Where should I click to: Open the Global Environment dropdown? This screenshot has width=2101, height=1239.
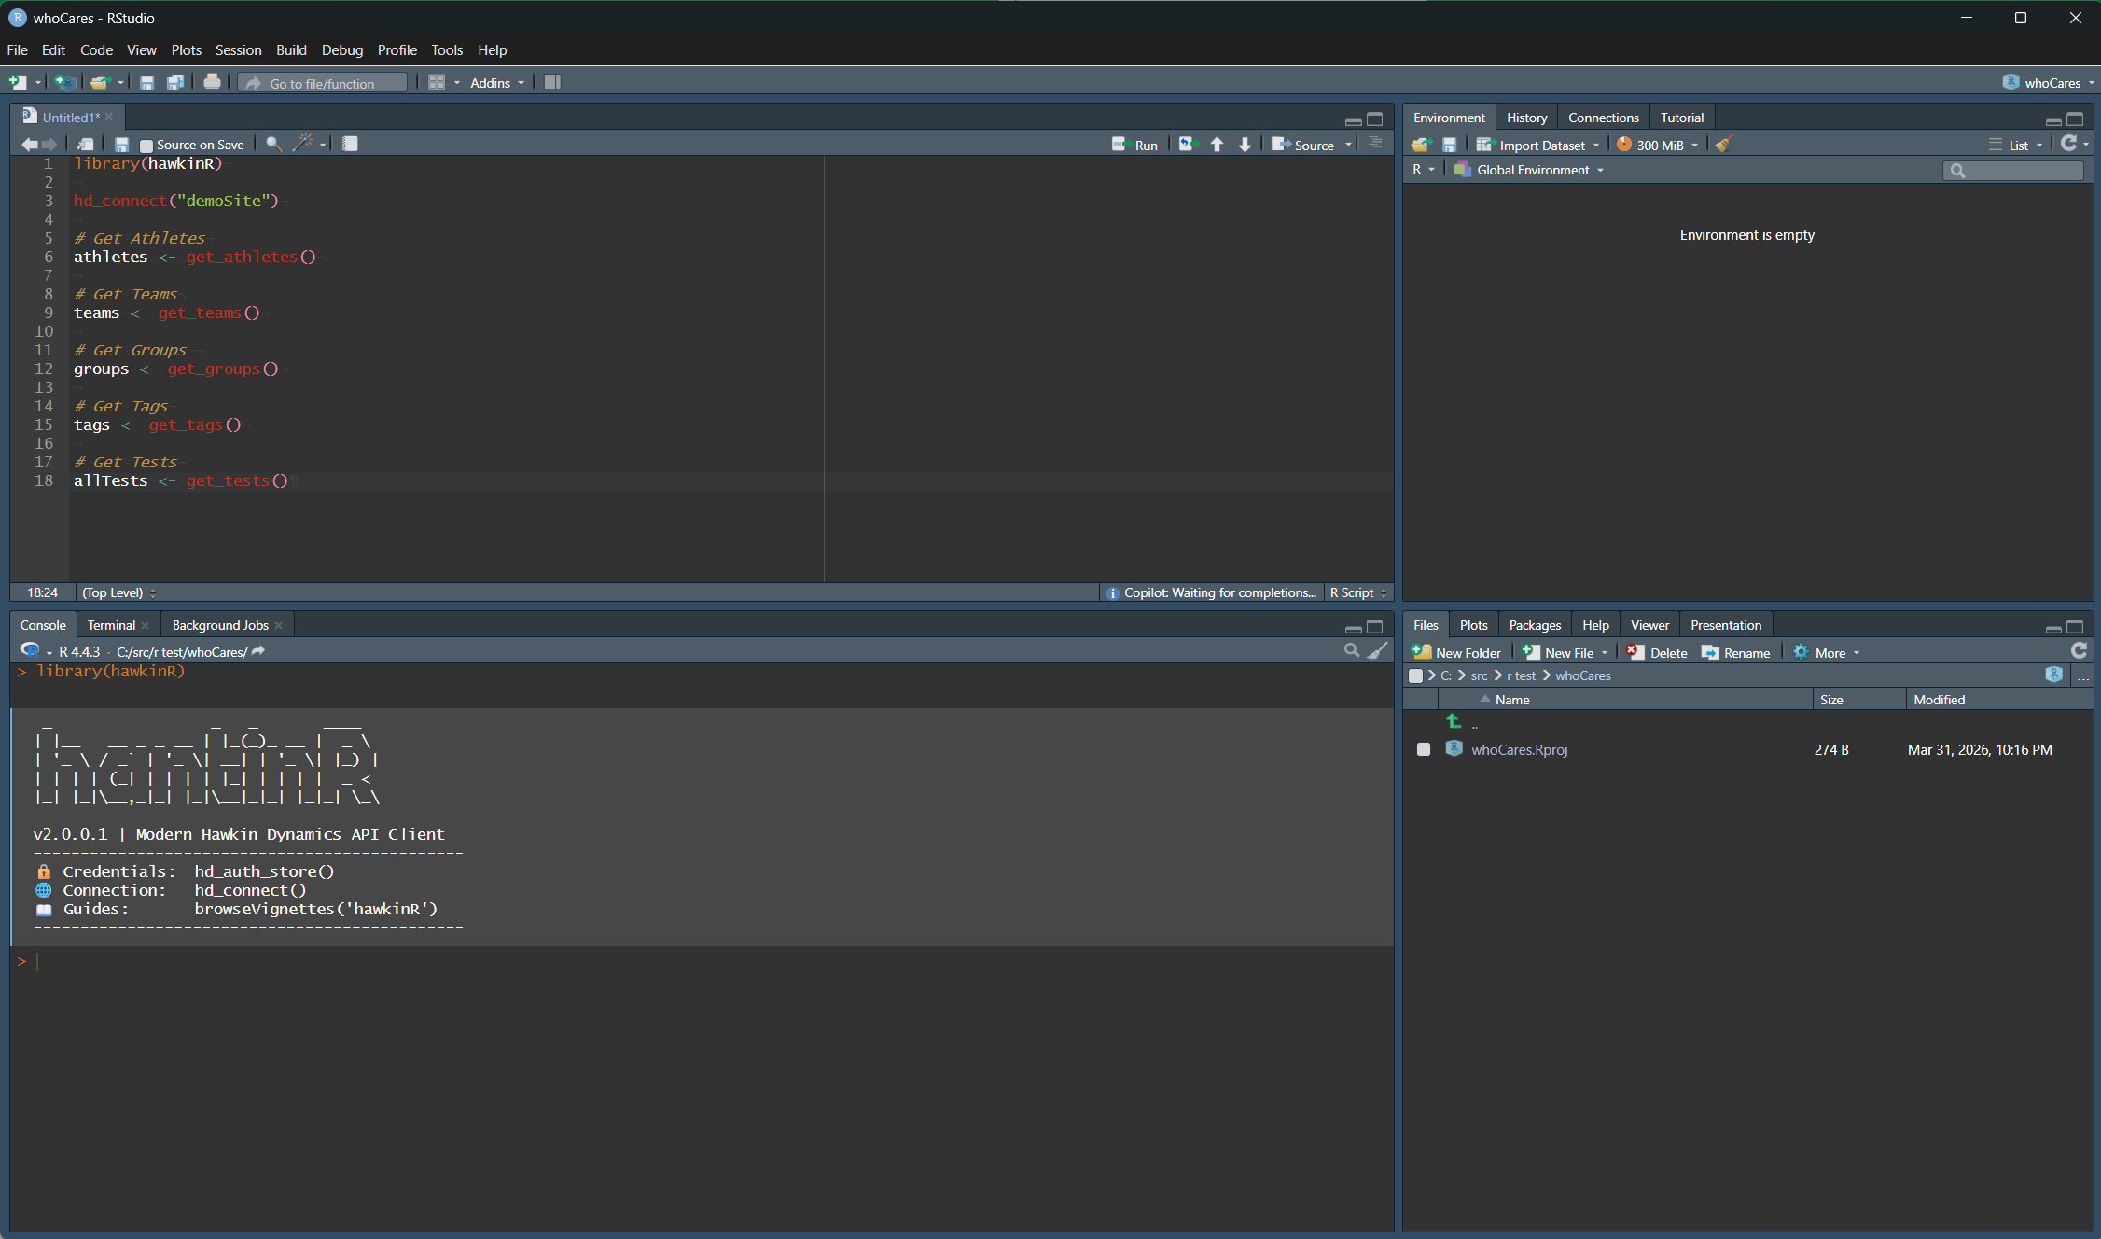point(1528,169)
